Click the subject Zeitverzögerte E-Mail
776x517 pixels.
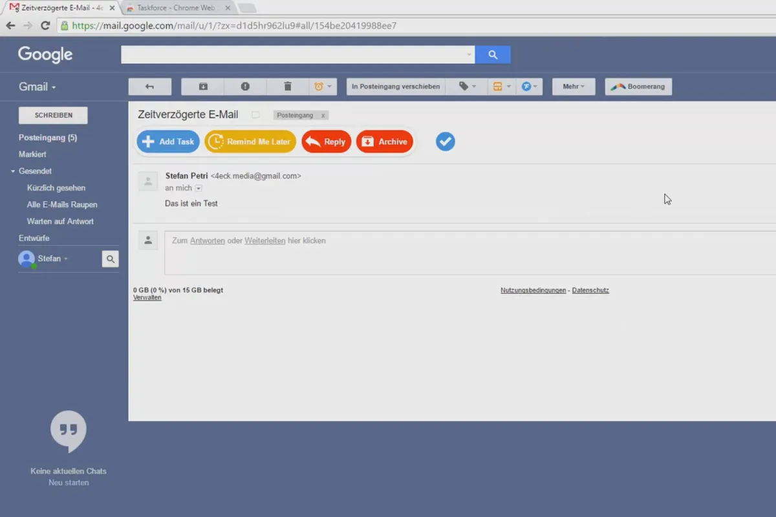(188, 114)
